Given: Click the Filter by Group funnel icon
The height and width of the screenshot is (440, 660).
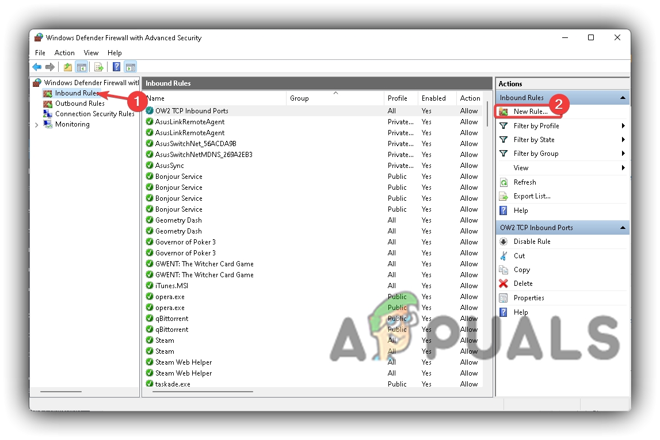Looking at the screenshot, I should click(x=503, y=154).
